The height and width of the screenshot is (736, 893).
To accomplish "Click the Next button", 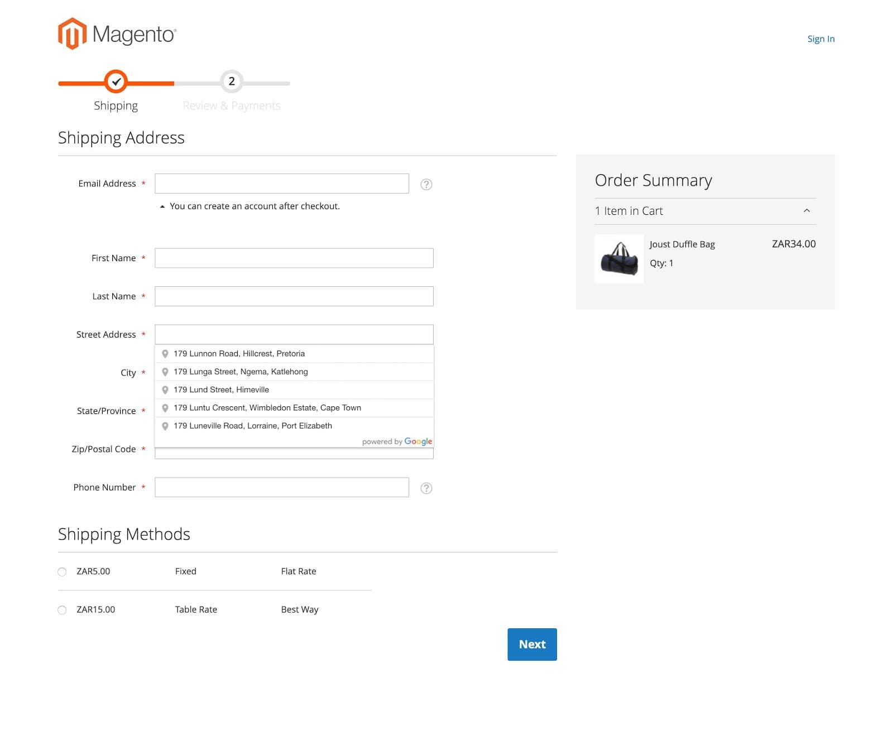I will [531, 644].
